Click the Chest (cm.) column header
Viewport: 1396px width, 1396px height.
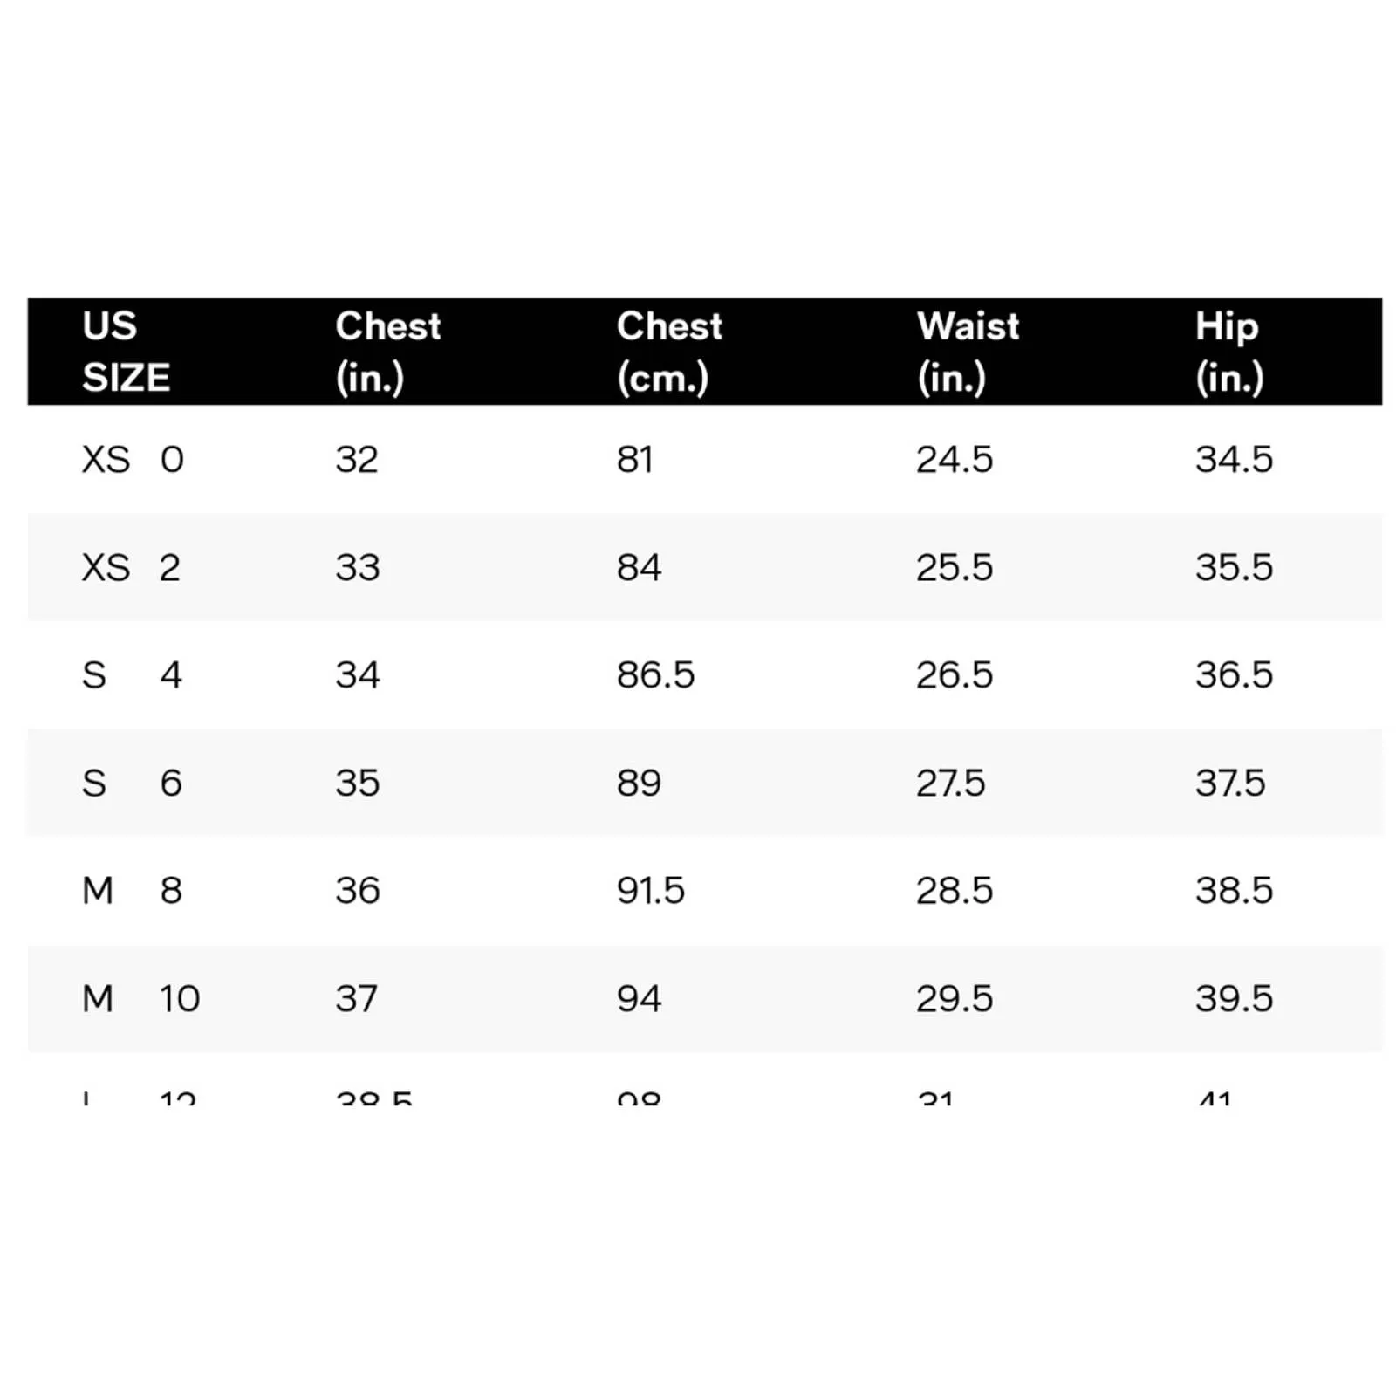click(x=669, y=352)
